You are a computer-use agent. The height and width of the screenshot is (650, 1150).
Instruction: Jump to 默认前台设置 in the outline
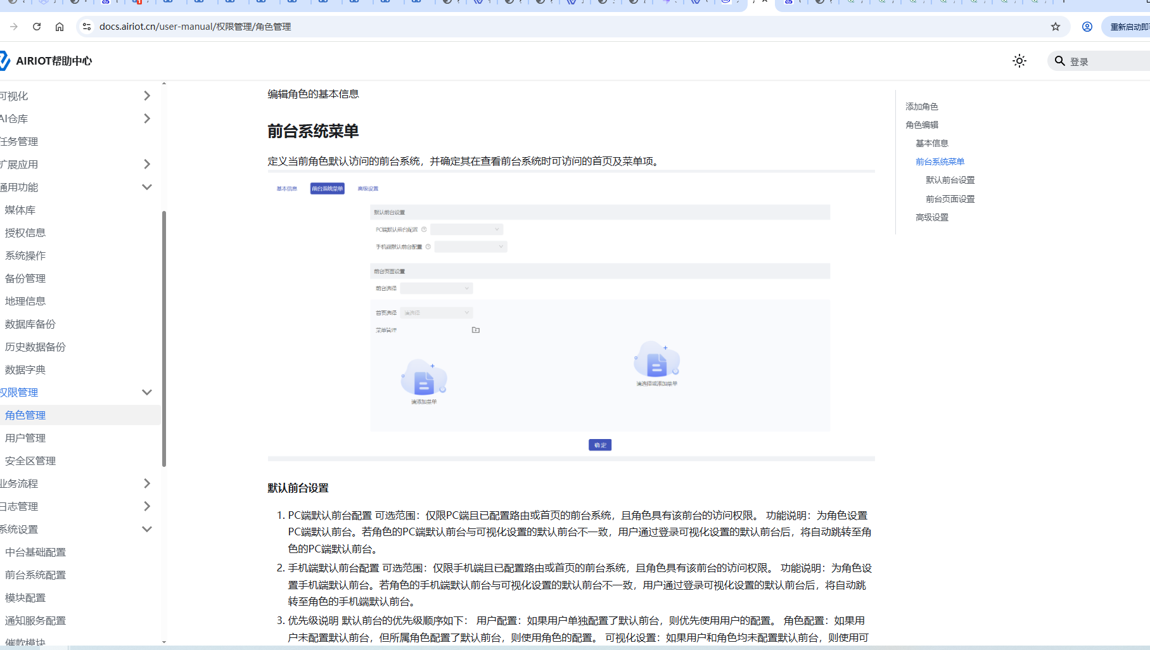pos(950,180)
